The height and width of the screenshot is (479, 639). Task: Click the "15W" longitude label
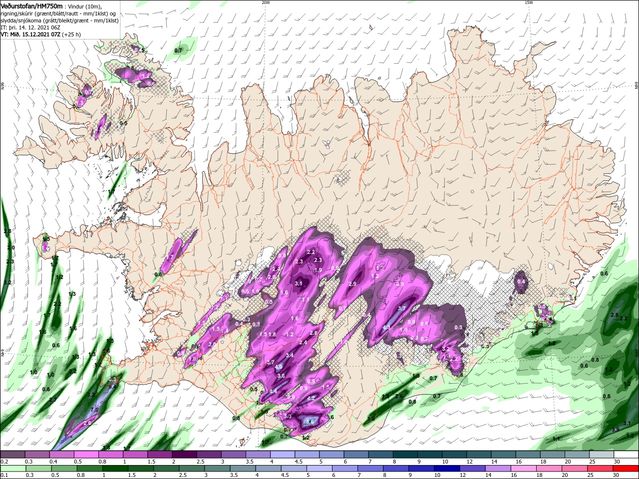529,2
